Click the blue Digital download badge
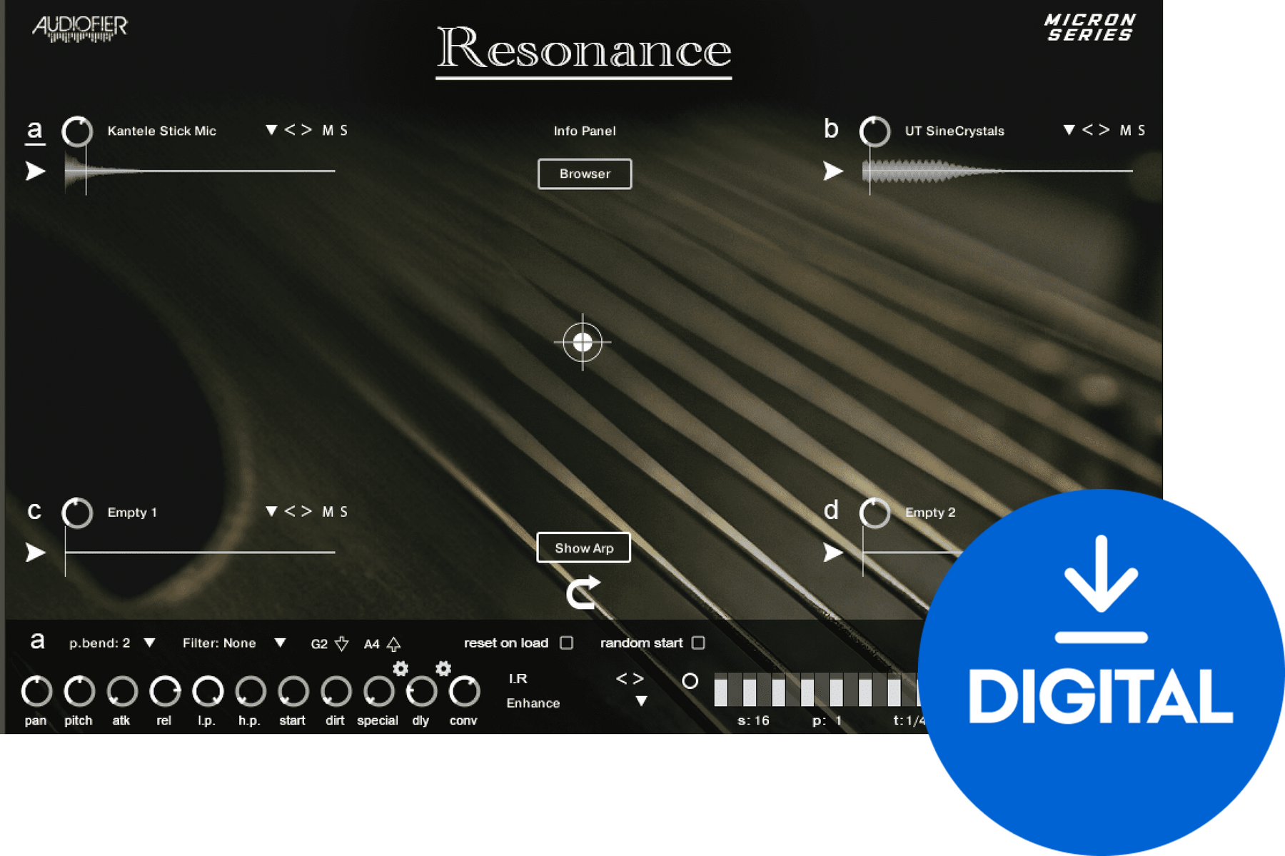Image resolution: width=1285 pixels, height=856 pixels. (1102, 673)
